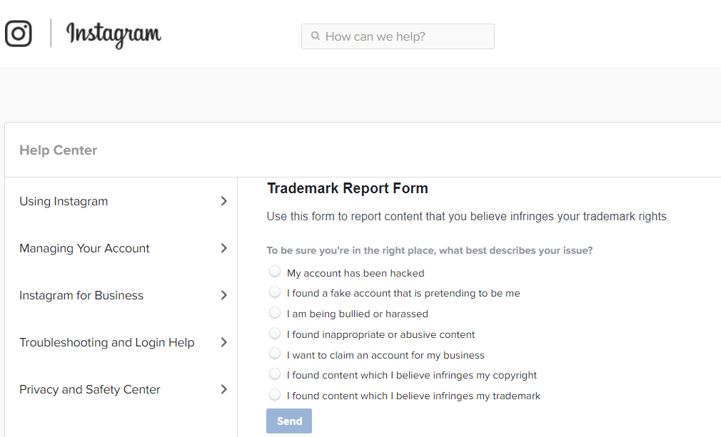Open the Help Center heading link
This screenshot has width=721, height=437.
tap(58, 150)
